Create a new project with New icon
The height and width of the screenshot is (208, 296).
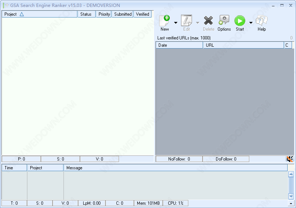click(165, 21)
